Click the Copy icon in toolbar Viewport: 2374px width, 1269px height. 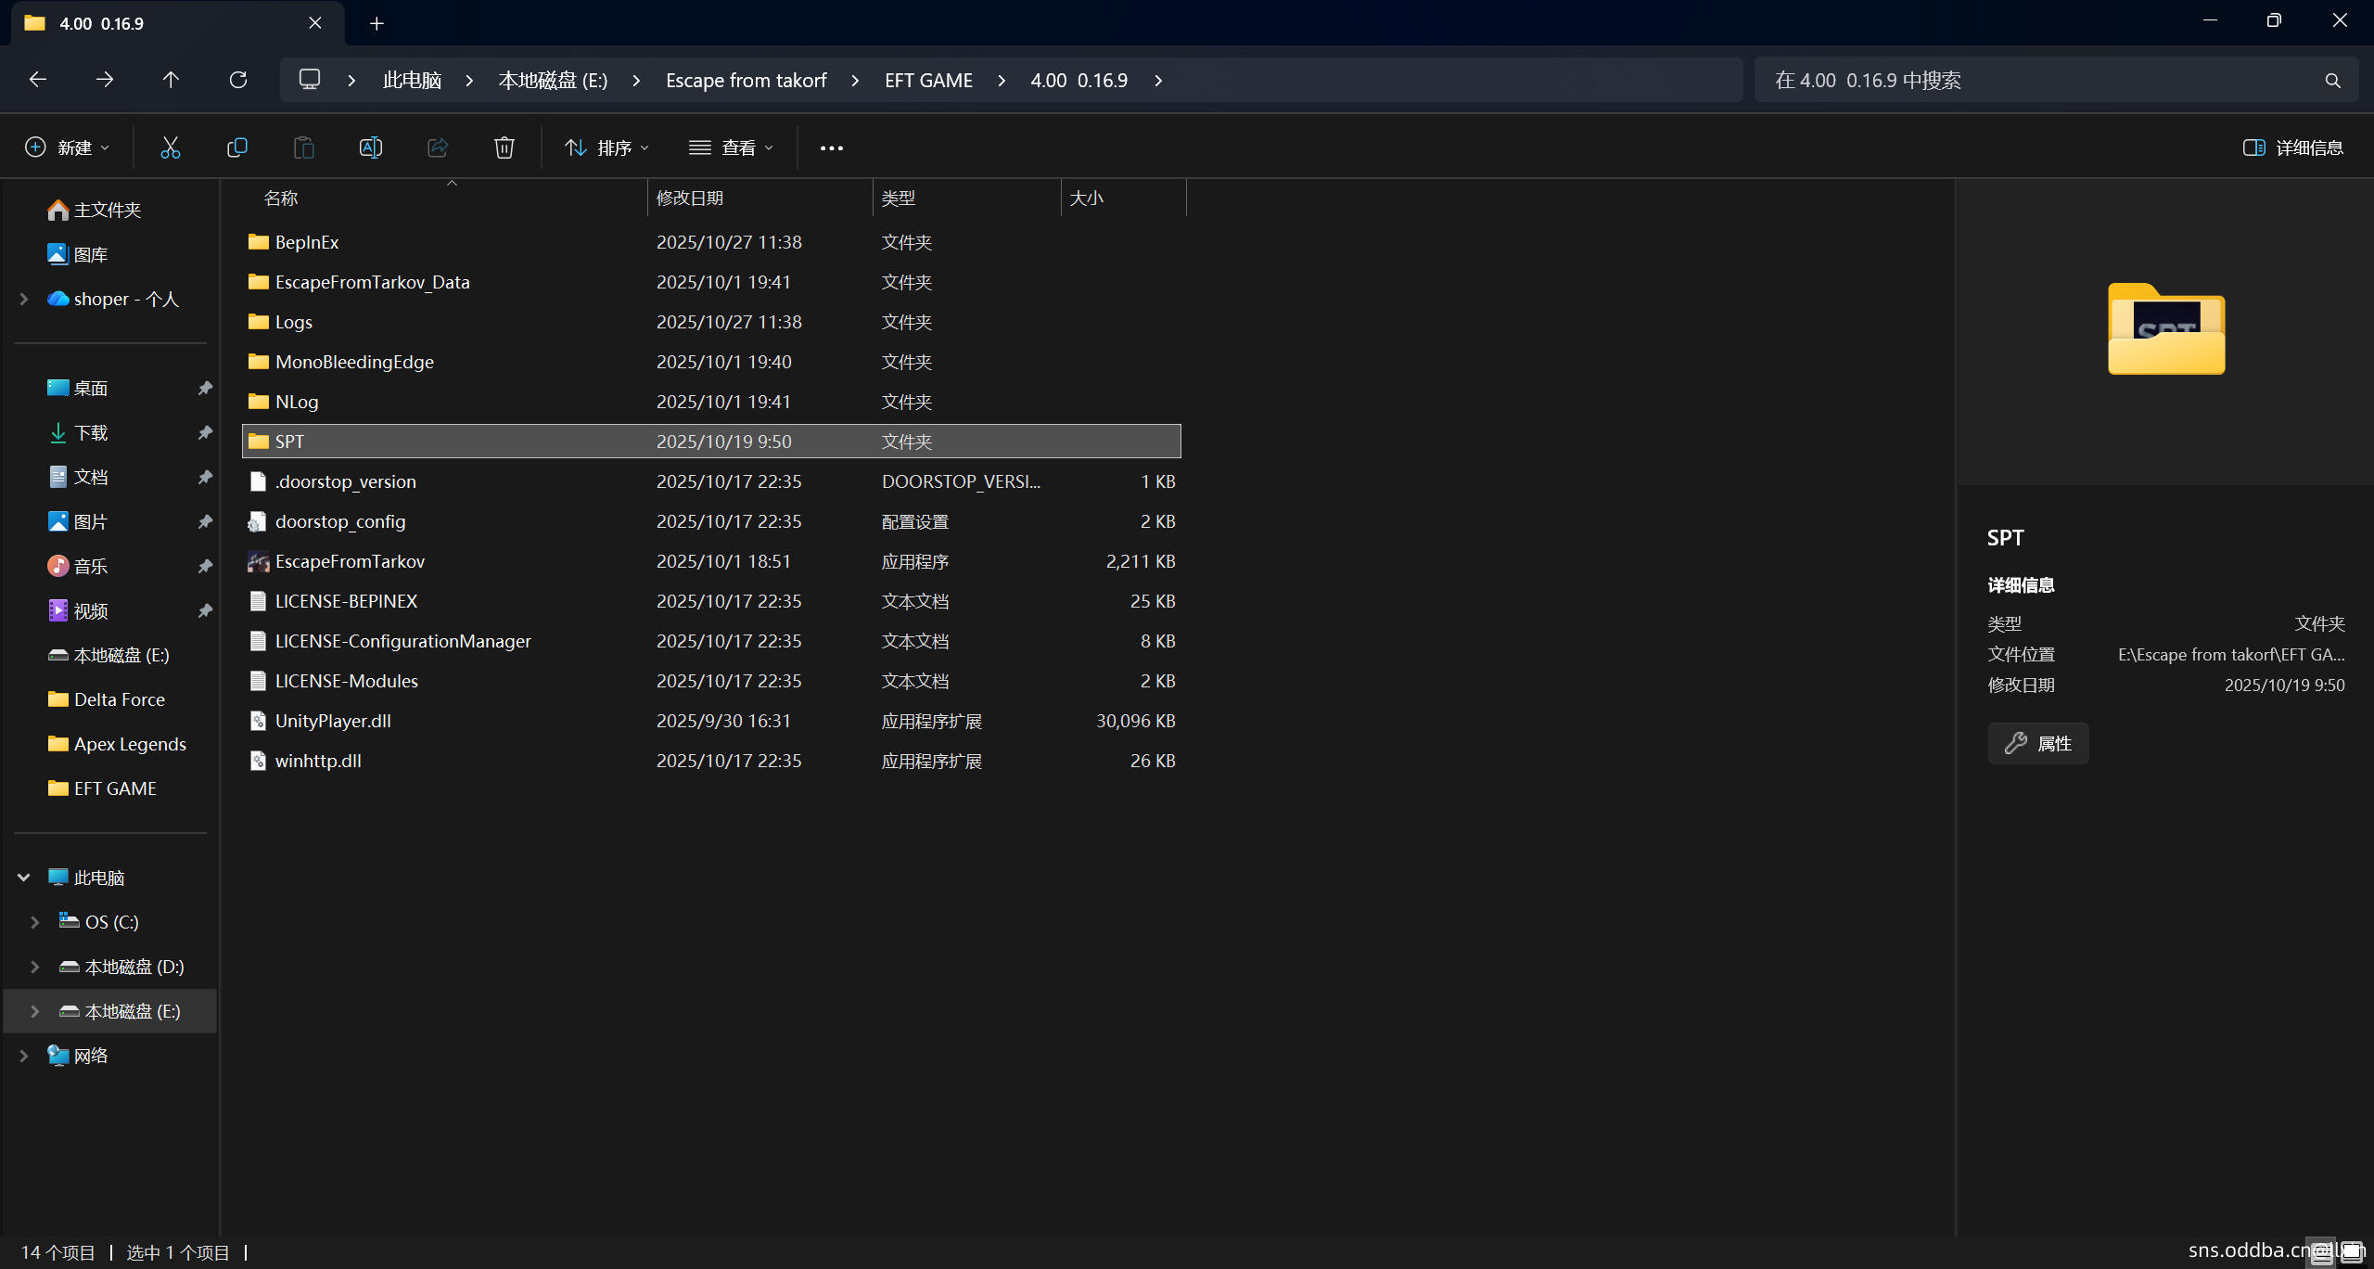point(236,147)
